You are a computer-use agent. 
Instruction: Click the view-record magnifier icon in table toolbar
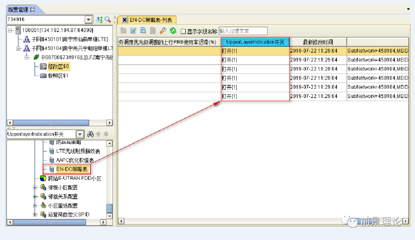coord(143,31)
